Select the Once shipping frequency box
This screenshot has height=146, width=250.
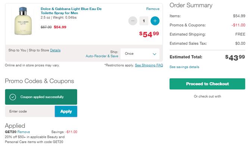click(x=140, y=54)
